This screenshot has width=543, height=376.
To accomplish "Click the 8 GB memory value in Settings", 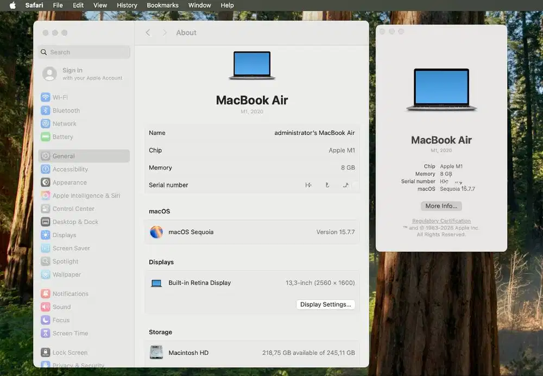I will coord(348,167).
